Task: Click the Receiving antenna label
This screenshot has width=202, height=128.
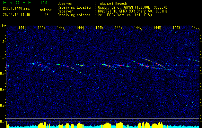Action: pyautogui.click(x=74, y=15)
